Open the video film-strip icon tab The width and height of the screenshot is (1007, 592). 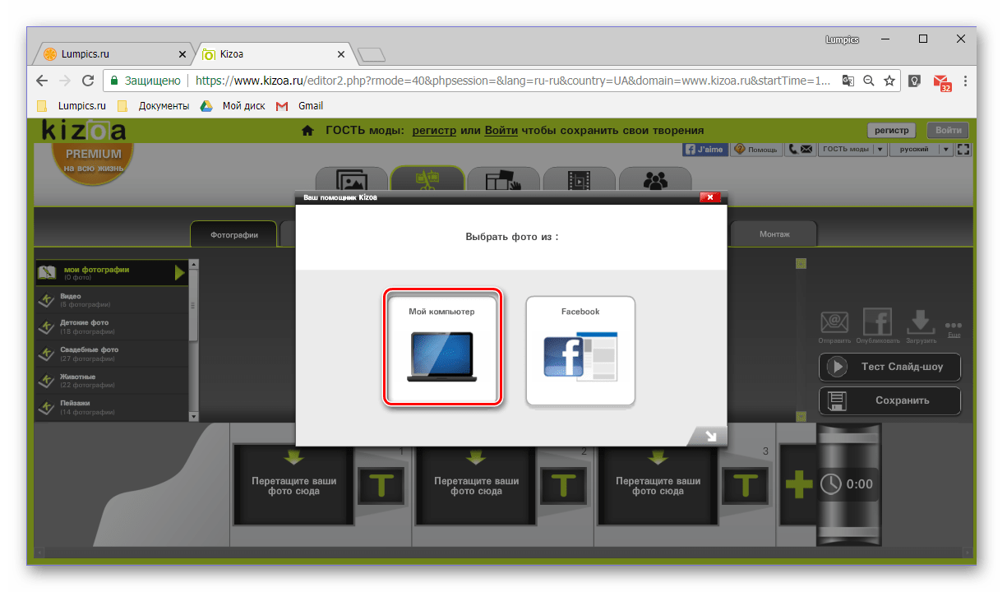[x=579, y=181]
